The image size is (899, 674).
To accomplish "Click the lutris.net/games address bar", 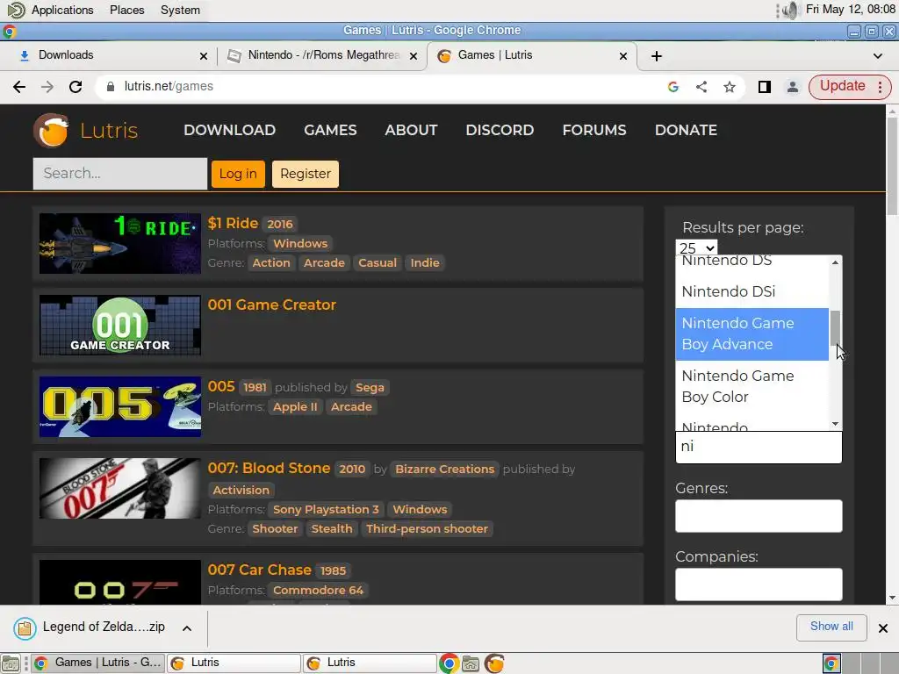I will (x=378, y=87).
